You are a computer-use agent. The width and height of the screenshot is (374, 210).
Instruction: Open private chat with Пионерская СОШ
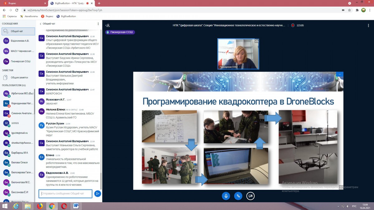18,61
